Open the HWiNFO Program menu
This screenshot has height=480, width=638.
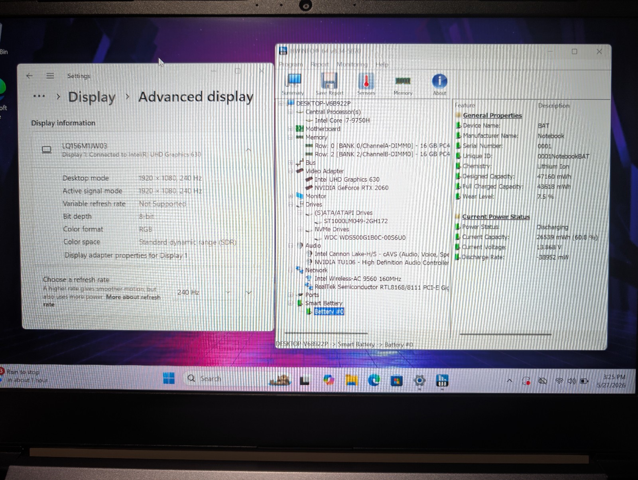(x=291, y=64)
